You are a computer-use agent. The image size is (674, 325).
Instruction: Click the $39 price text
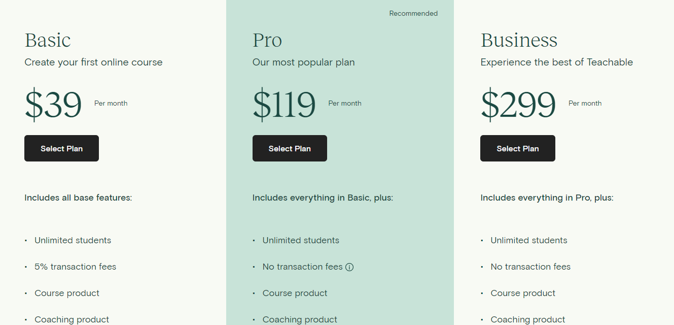(x=53, y=105)
